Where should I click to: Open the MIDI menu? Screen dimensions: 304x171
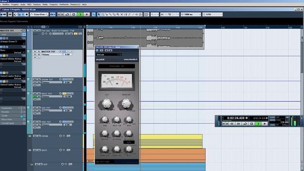[x=29, y=4]
